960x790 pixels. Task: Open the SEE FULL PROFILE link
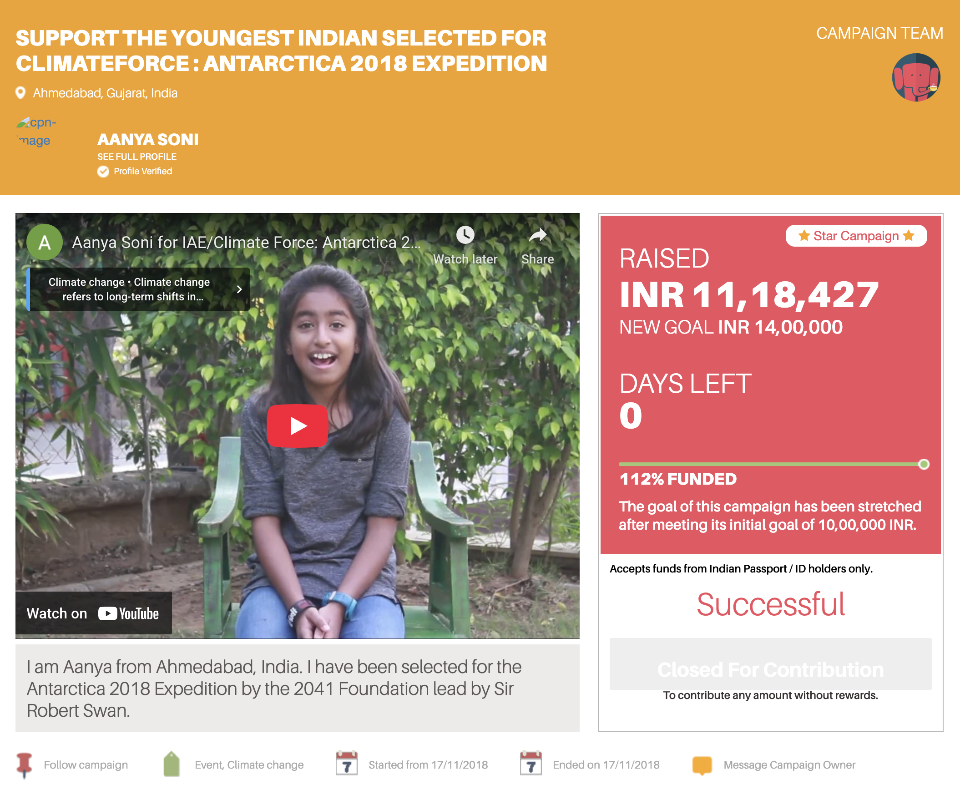(x=137, y=157)
